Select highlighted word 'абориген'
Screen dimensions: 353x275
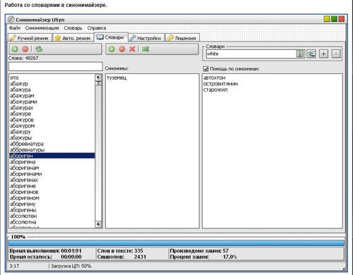52,156
